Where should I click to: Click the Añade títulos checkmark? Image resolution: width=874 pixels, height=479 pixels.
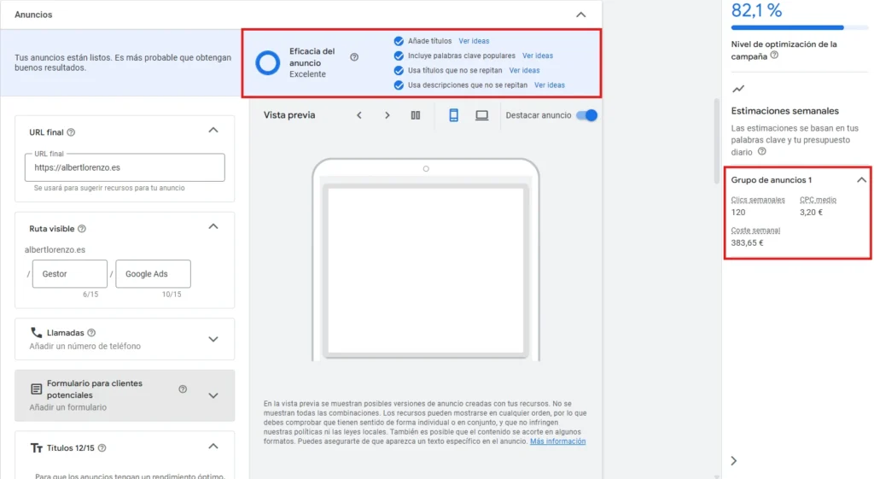[x=399, y=41]
